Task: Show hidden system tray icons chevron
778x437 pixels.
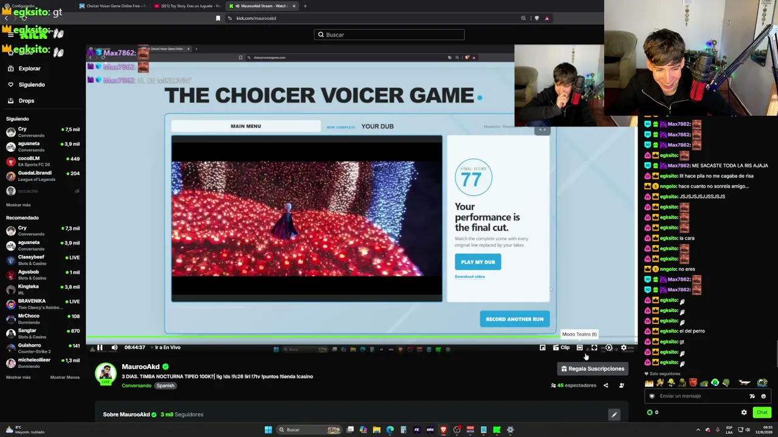Action: (x=698, y=430)
